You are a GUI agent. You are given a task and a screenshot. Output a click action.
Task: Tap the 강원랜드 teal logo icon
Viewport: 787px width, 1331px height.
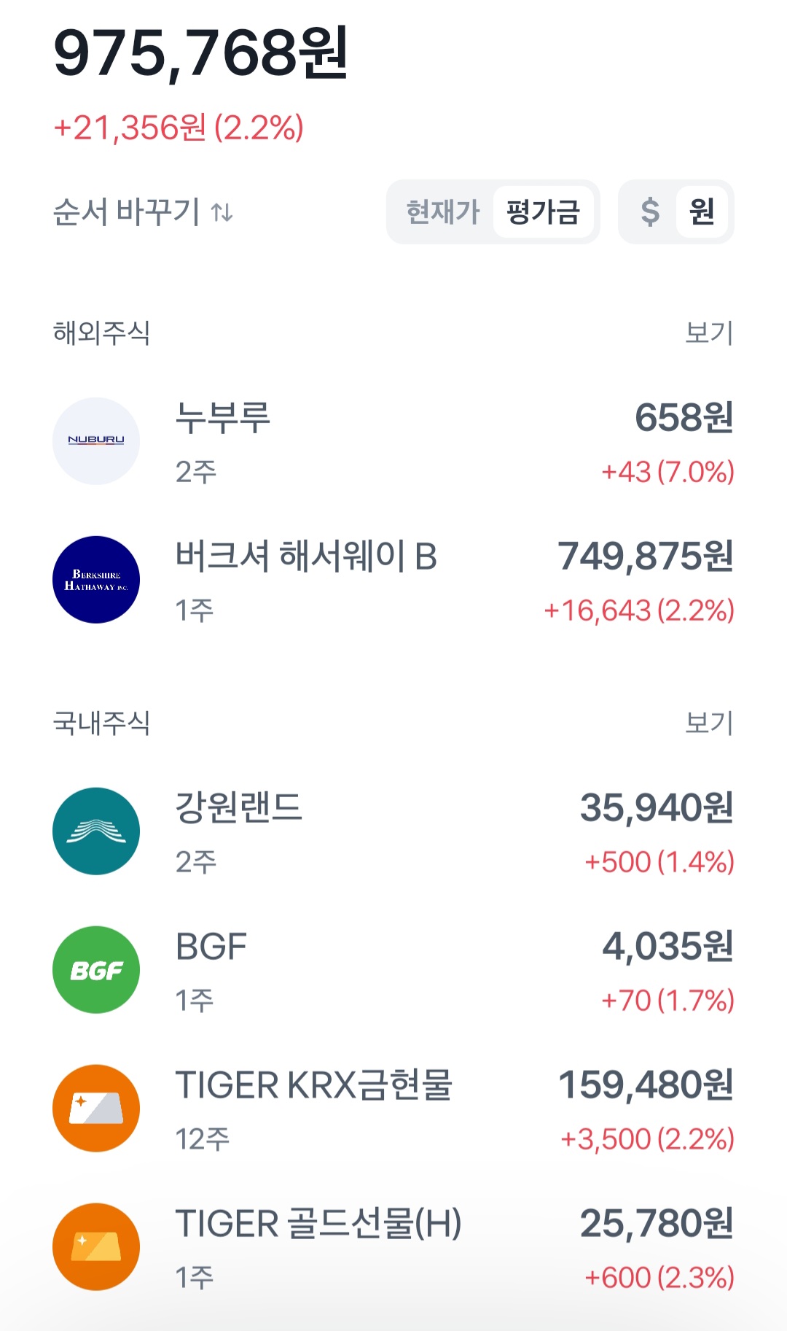(96, 831)
